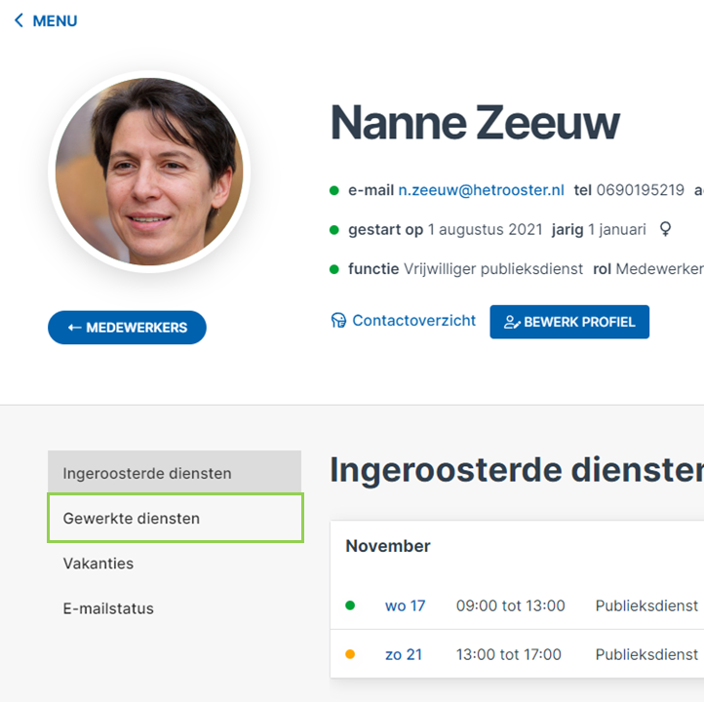Select the Ingeroosterde diensten tab

[x=175, y=473]
